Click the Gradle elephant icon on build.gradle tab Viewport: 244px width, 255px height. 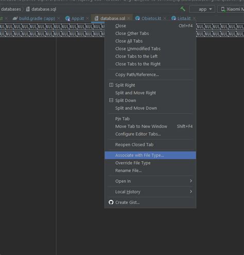tap(15, 19)
